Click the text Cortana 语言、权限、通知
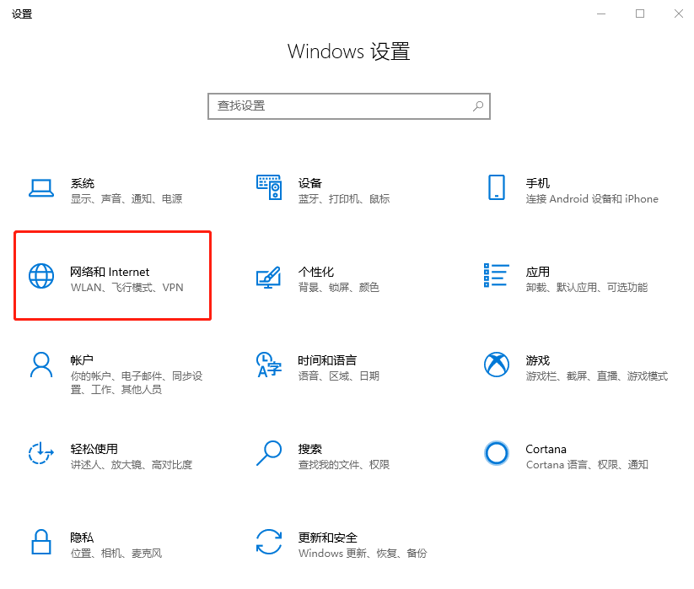Image resolution: width=694 pixels, height=589 pixels. [587, 465]
